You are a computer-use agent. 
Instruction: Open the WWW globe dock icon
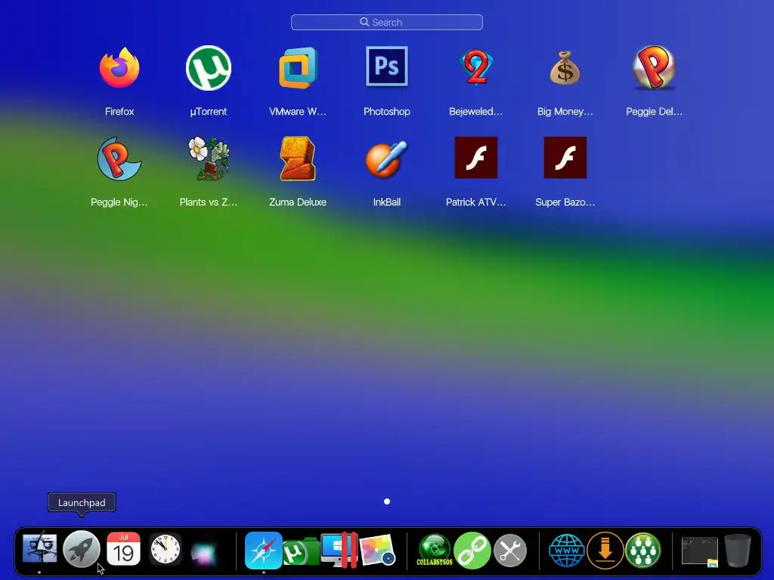[567, 551]
